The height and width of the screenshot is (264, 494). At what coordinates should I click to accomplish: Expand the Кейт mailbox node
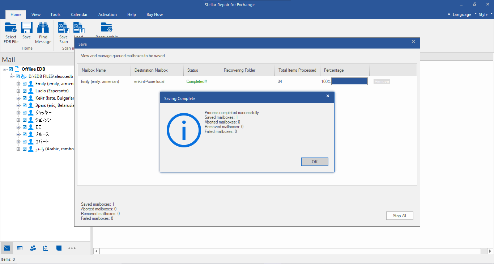(18, 98)
